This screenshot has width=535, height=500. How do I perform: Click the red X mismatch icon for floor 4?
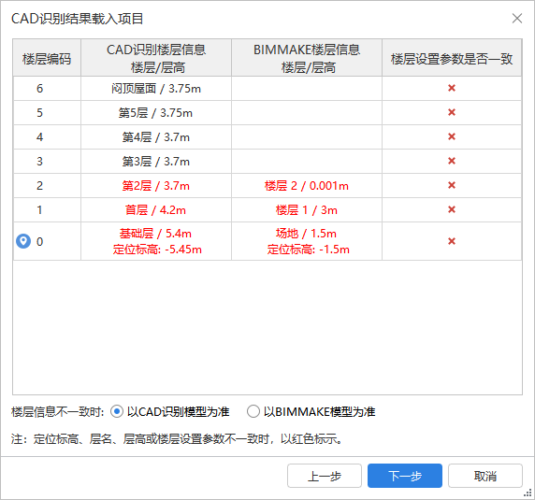pos(452,136)
